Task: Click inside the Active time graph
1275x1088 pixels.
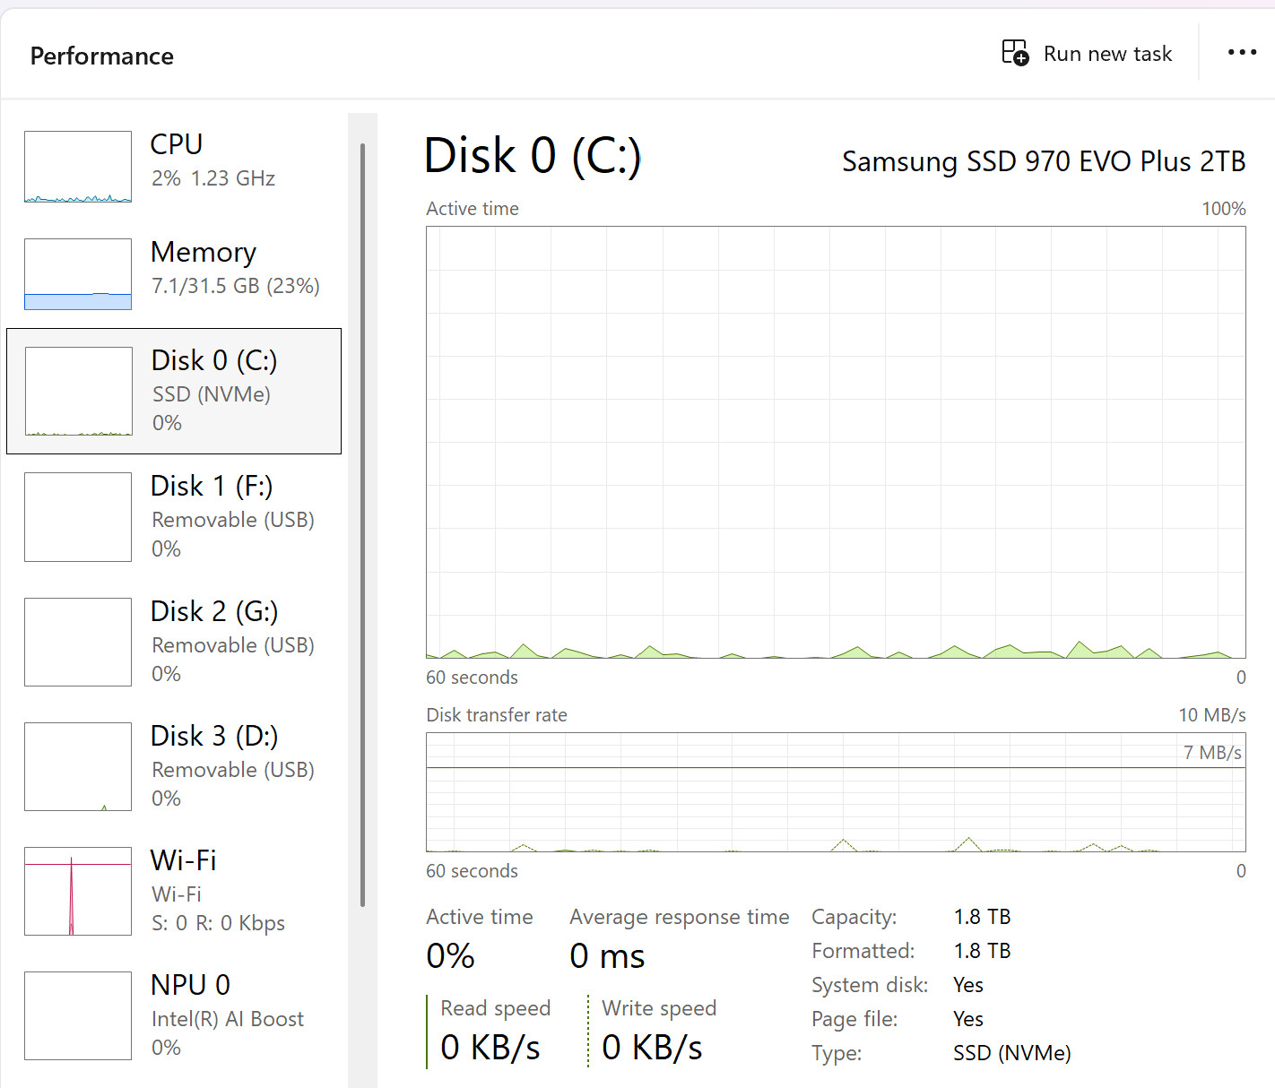Action: (836, 442)
